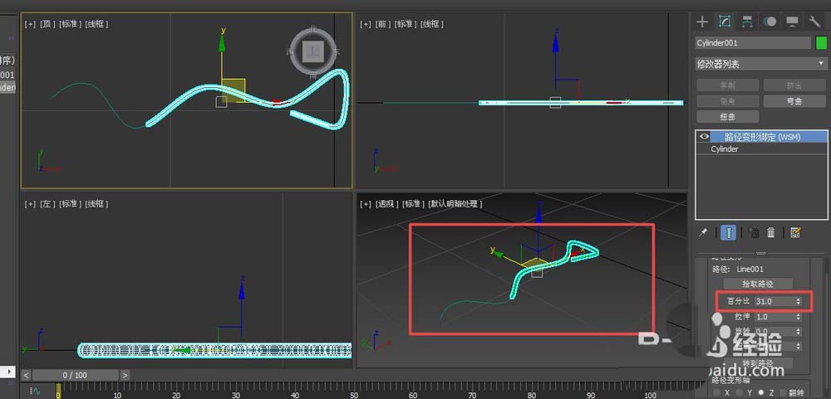Click the 倒角 modifier button
Image resolution: width=831 pixels, height=399 pixels.
pos(728,101)
